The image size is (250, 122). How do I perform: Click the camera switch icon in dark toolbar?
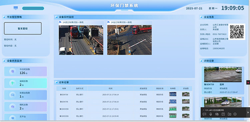(217, 114)
